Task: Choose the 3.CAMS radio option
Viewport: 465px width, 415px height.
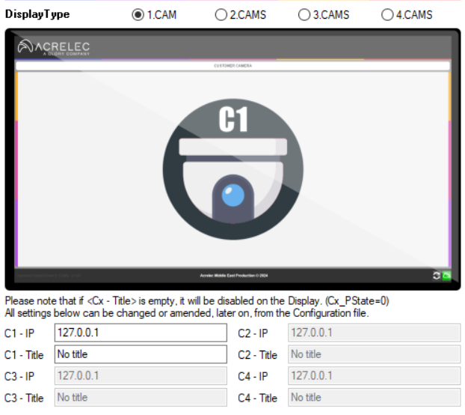Action: (304, 14)
